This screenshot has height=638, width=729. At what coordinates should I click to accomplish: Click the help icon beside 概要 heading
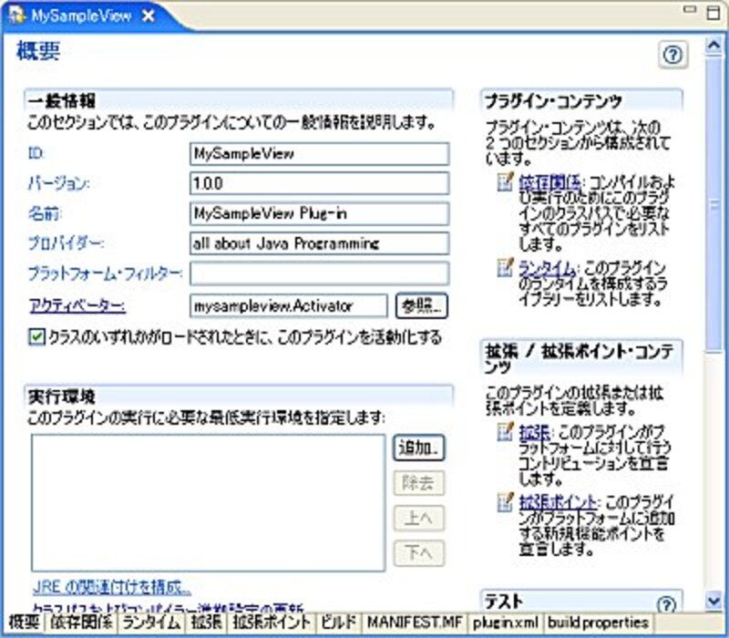tap(673, 56)
